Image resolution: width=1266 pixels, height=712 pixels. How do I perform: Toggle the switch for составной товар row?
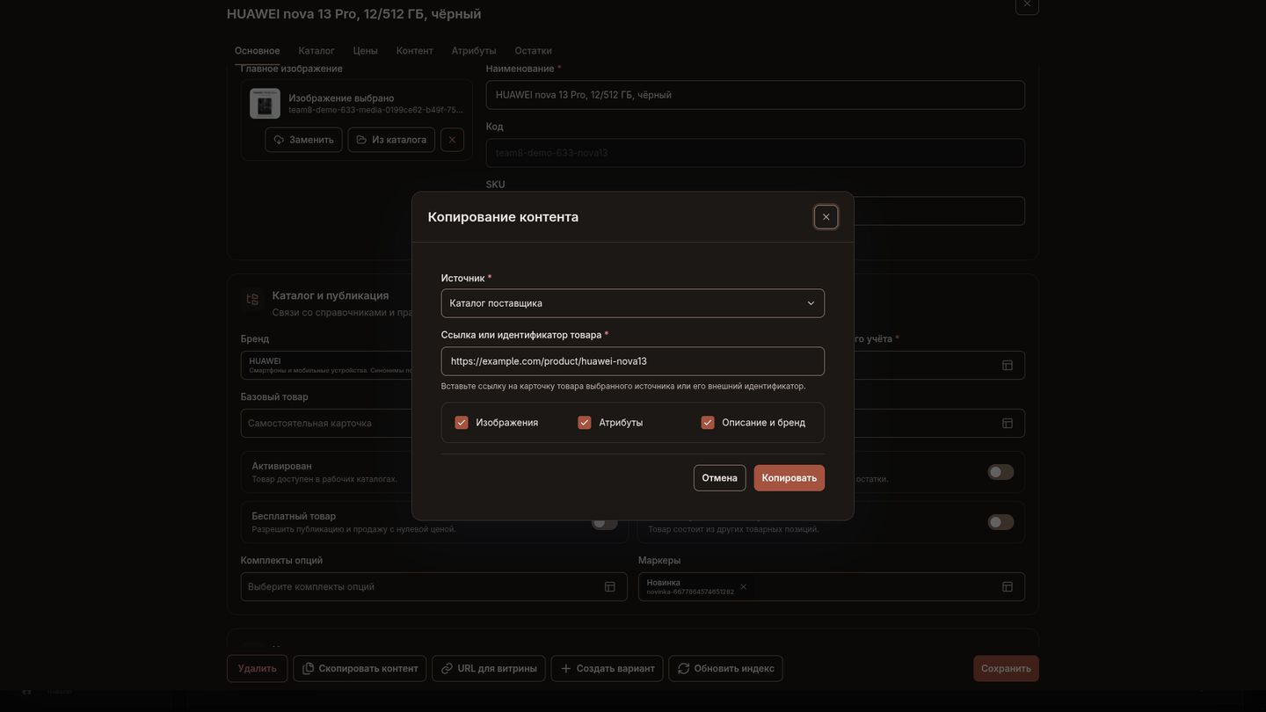(1000, 522)
